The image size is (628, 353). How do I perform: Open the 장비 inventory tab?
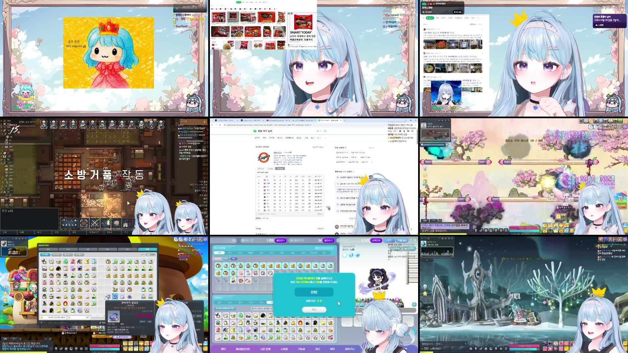point(48,249)
